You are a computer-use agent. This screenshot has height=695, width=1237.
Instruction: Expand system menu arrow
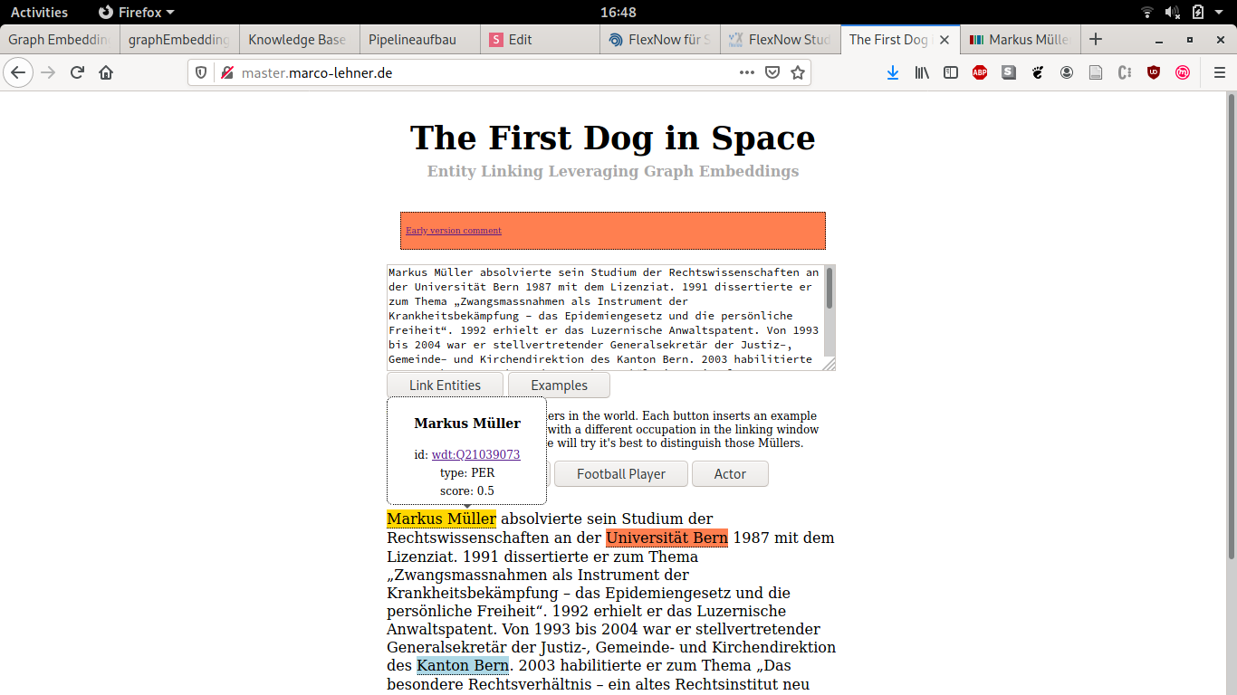(x=1220, y=12)
